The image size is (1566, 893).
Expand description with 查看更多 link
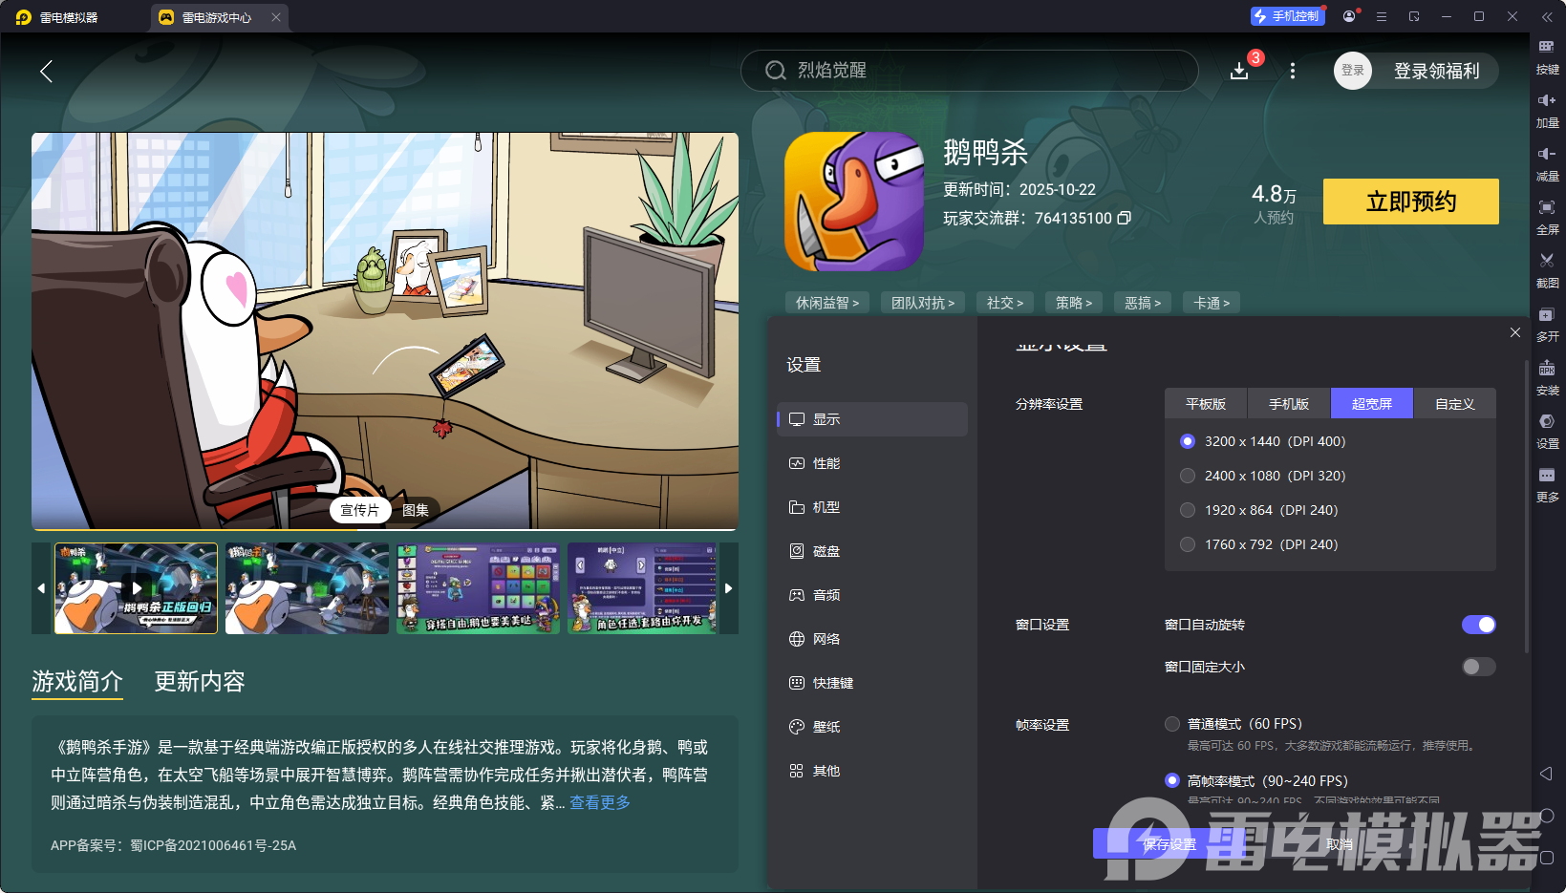click(600, 802)
